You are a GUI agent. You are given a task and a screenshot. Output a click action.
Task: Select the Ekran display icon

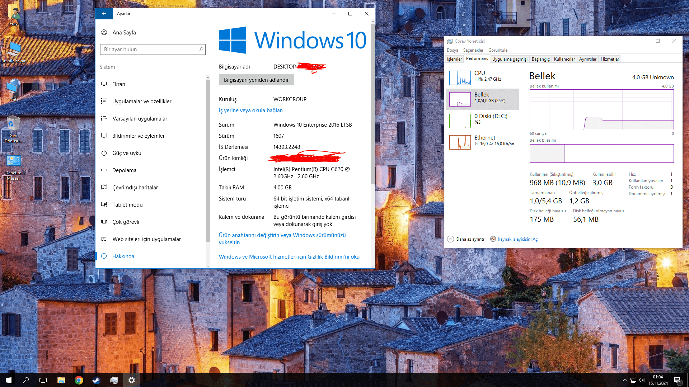point(104,84)
